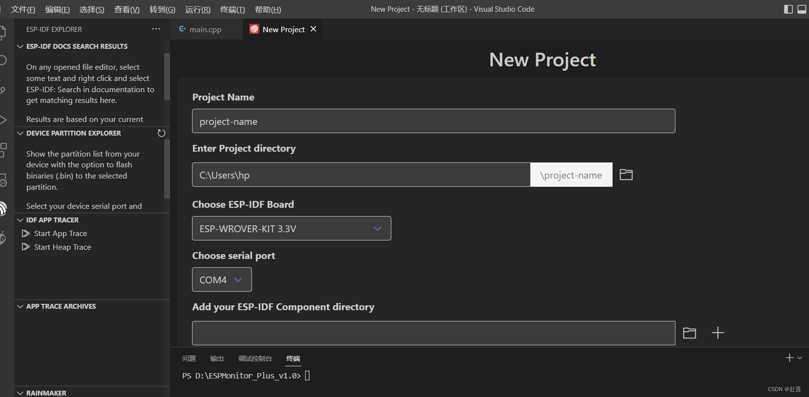Open the ESP-IDF Board dropdown
This screenshot has width=809, height=397.
coord(291,228)
